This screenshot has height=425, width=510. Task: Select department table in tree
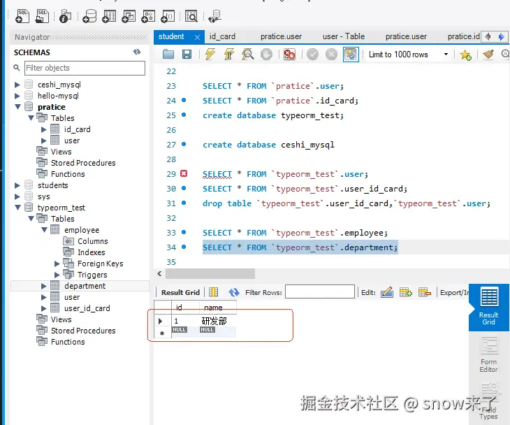[x=85, y=286]
